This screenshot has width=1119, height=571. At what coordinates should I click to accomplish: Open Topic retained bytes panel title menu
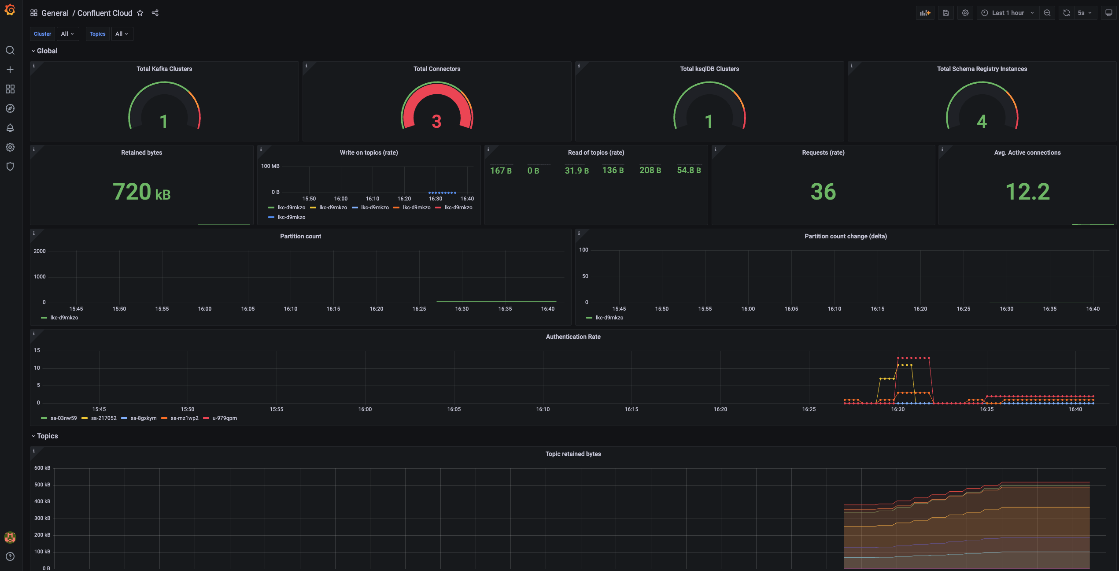point(573,454)
